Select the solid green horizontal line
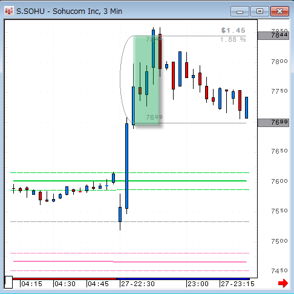Screen dimensions: 294x294 130,181
